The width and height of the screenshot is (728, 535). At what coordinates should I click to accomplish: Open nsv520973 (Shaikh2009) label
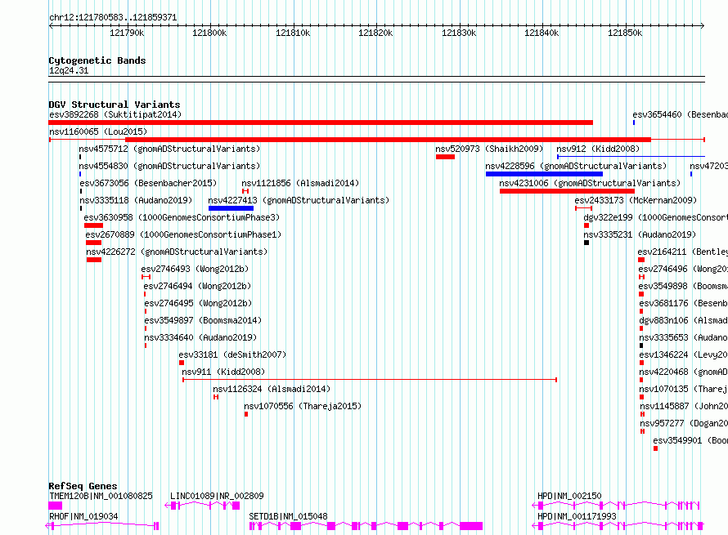(489, 149)
